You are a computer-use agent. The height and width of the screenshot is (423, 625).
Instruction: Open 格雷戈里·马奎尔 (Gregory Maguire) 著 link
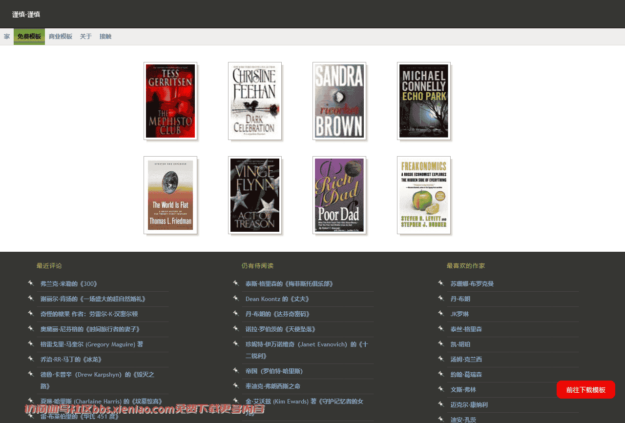click(92, 344)
